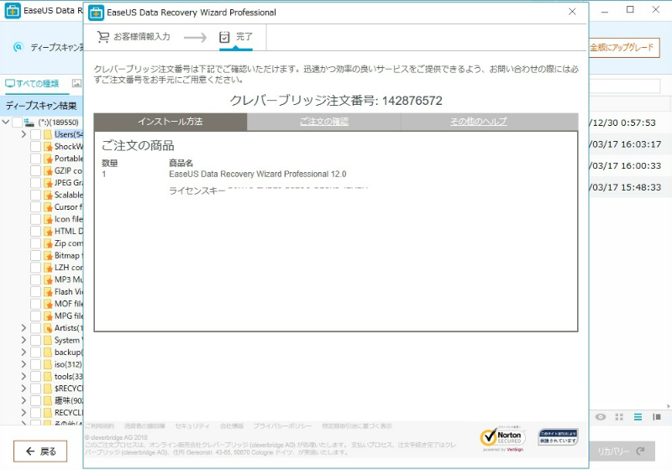The image size is (672, 470).
Task: Go to the お客様情報入力 step
Action: [134, 37]
